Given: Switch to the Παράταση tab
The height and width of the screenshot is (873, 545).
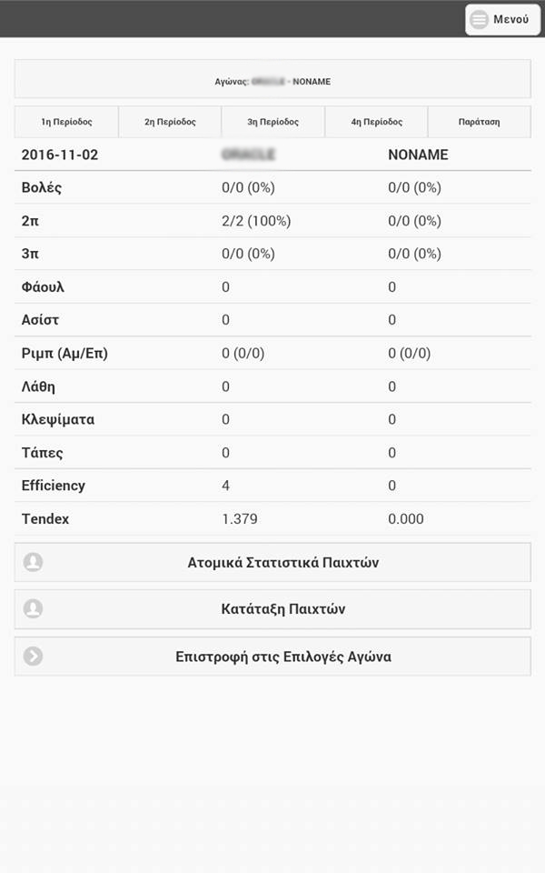Looking at the screenshot, I should point(479,122).
